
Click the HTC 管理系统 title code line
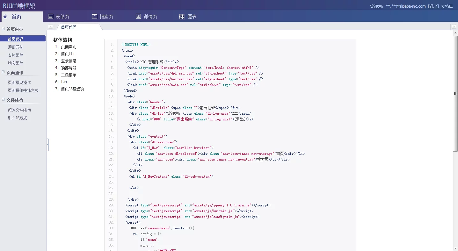click(x=152, y=62)
